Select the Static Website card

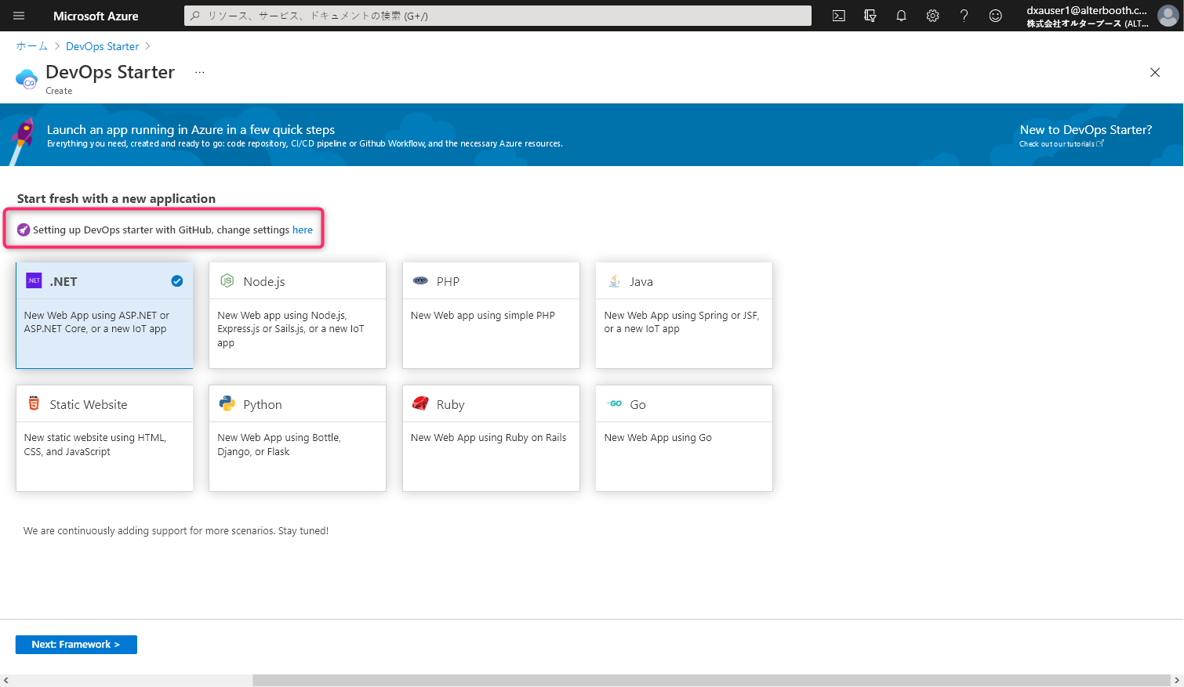104,438
